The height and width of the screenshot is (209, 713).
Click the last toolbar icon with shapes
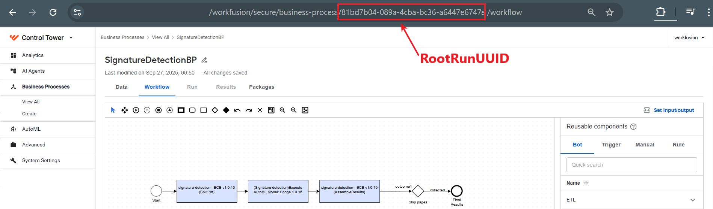pyautogui.click(x=305, y=110)
